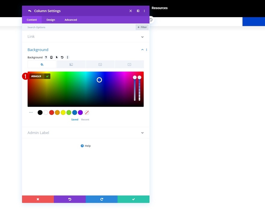Image resolution: width=265 pixels, height=210 pixels.
Task: Select the color background type icon
Action: pyautogui.click(x=42, y=64)
